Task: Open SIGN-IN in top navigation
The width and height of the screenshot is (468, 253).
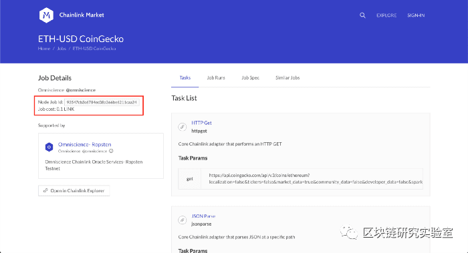Action: pyautogui.click(x=416, y=15)
